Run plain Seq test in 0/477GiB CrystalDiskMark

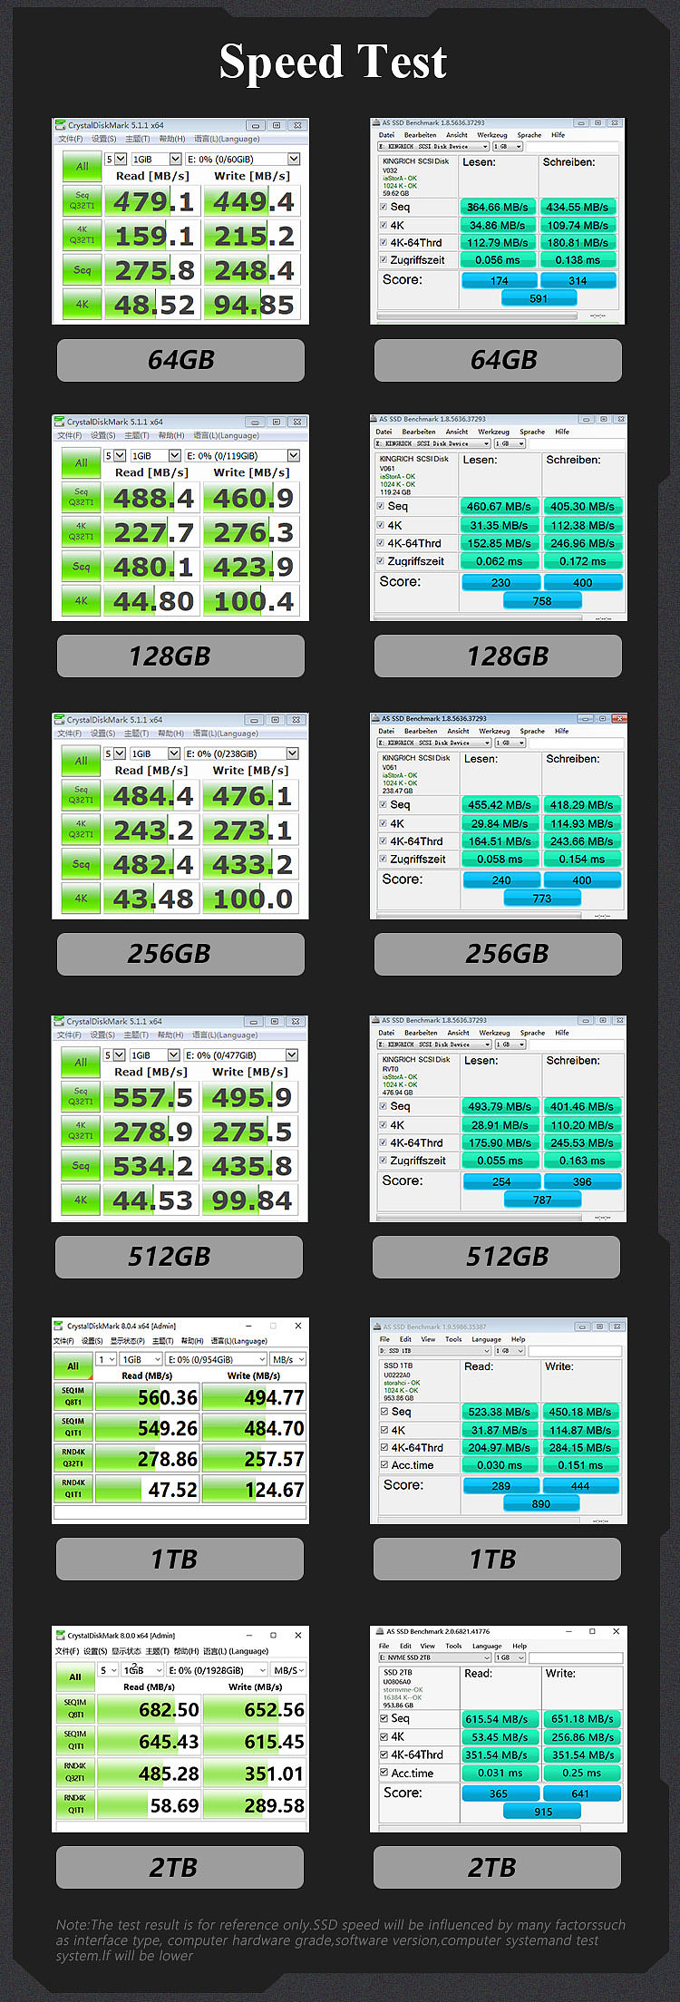click(x=81, y=1166)
